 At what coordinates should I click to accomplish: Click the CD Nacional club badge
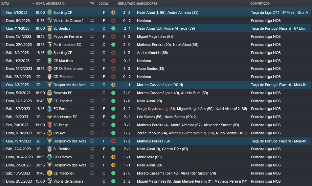click(x=50, y=173)
